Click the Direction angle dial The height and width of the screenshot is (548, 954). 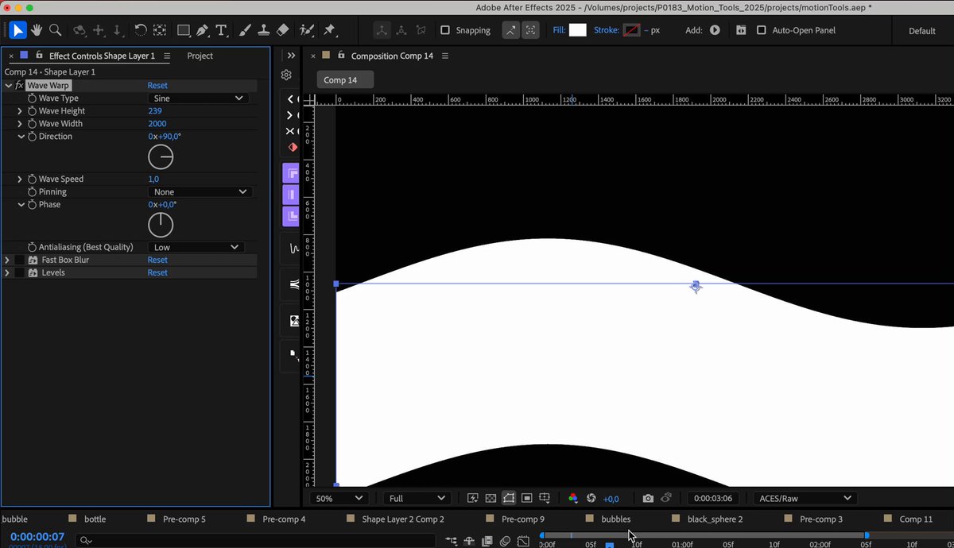click(161, 157)
